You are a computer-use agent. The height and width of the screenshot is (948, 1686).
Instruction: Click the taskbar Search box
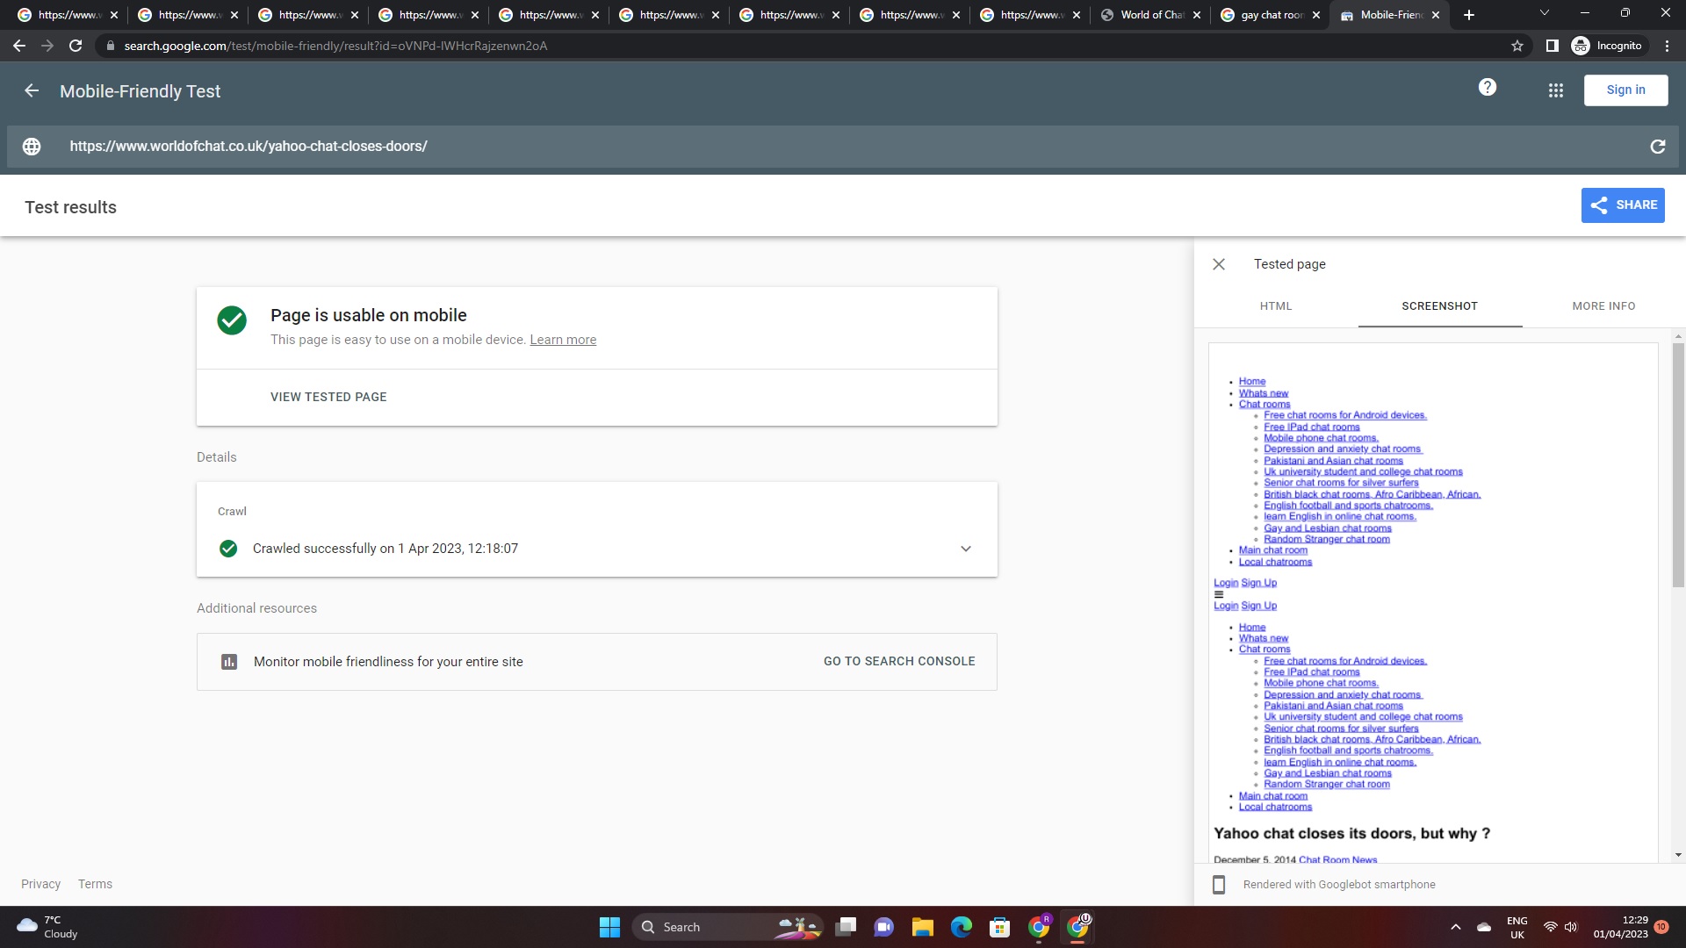pos(727,927)
